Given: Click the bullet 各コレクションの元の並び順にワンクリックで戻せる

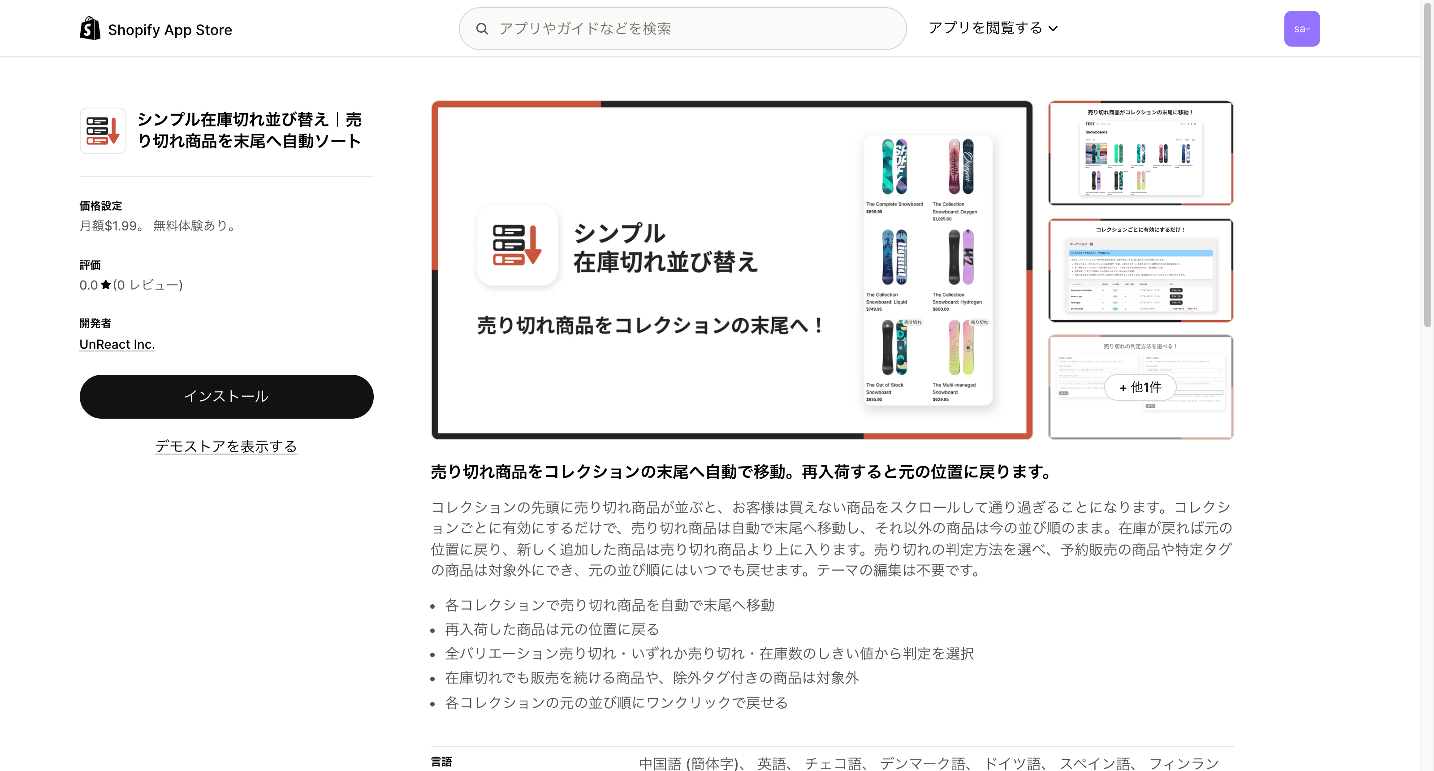Looking at the screenshot, I should pos(616,703).
